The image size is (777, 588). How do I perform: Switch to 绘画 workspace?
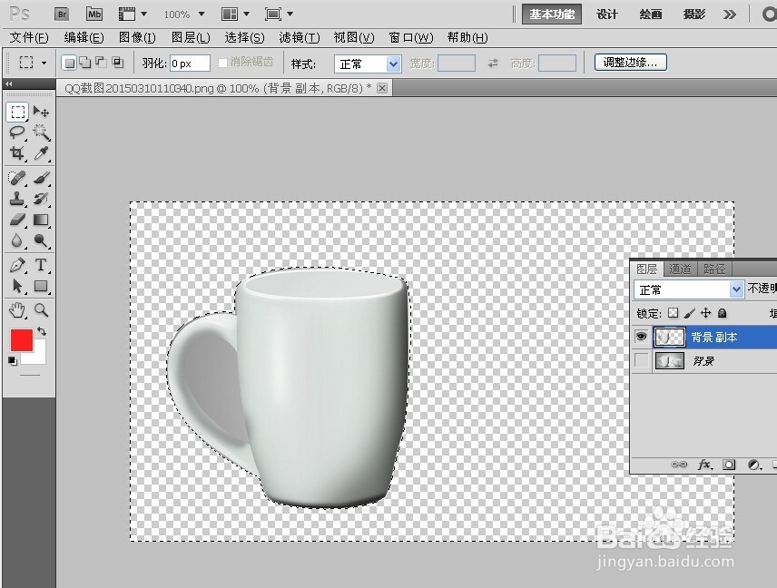coord(651,15)
